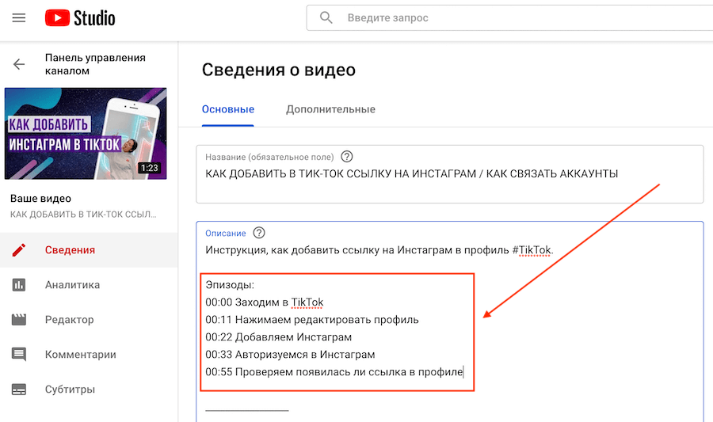Go back with the left arrow icon
This screenshot has width=713, height=422.
click(19, 64)
